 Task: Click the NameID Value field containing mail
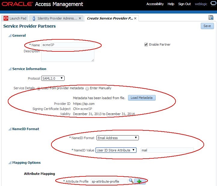[167, 150]
